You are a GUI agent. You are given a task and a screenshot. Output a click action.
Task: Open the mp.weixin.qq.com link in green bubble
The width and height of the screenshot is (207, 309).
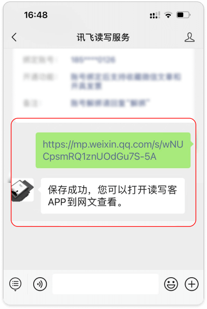pyautogui.click(x=113, y=151)
